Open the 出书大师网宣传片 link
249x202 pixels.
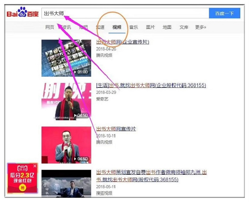(116, 129)
